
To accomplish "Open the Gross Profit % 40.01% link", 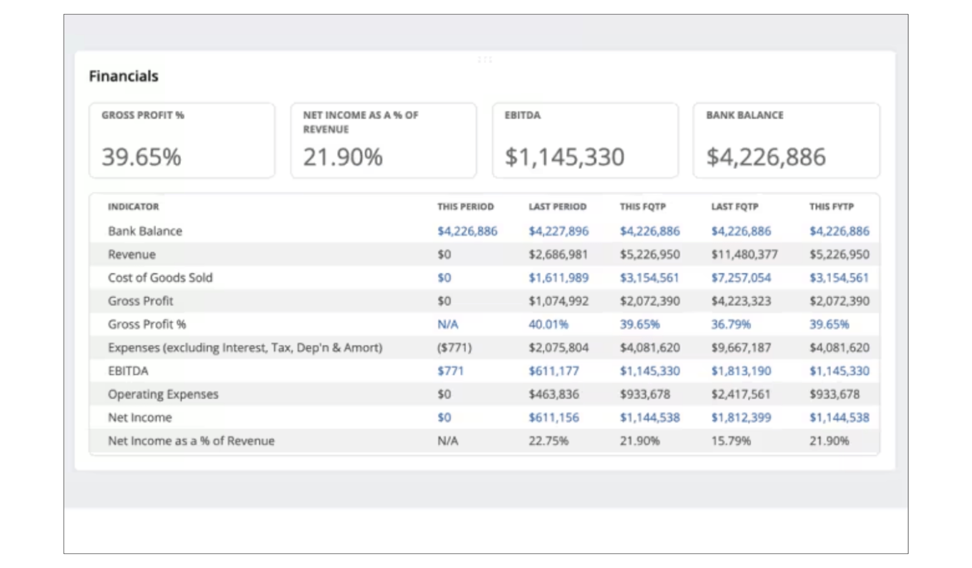I will [549, 324].
